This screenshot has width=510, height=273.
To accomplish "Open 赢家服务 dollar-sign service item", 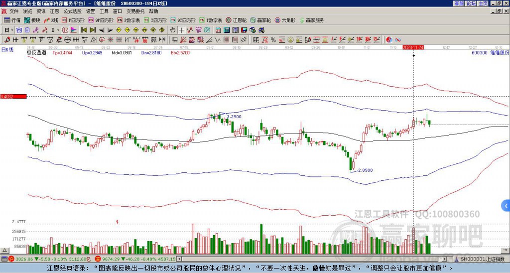I will tap(312, 20).
